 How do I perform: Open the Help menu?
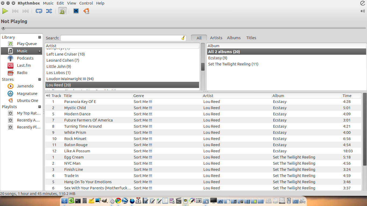point(100,3)
